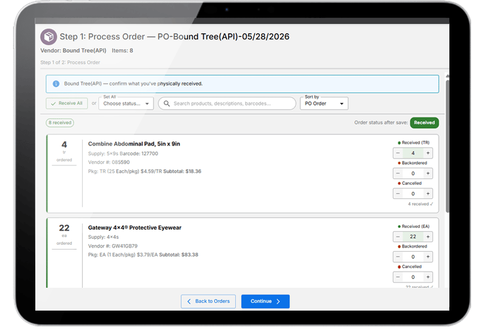The width and height of the screenshot is (489, 334).
Task: Click the blue Continue button
Action: coord(265,301)
